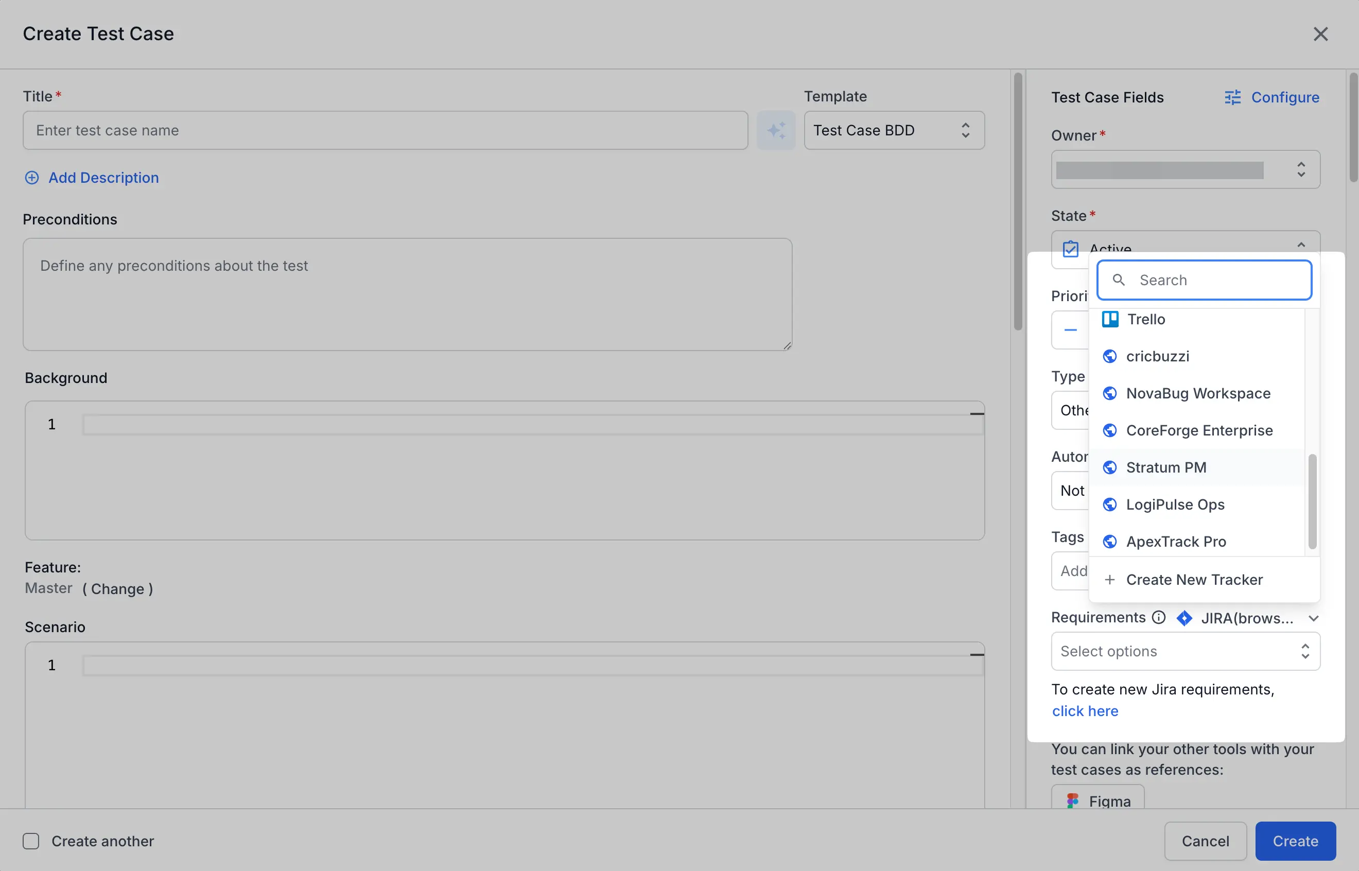Follow the click here Jira link

click(x=1085, y=711)
